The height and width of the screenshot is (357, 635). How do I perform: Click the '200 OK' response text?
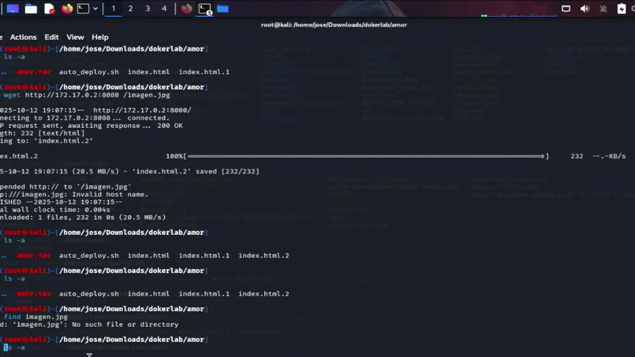170,125
